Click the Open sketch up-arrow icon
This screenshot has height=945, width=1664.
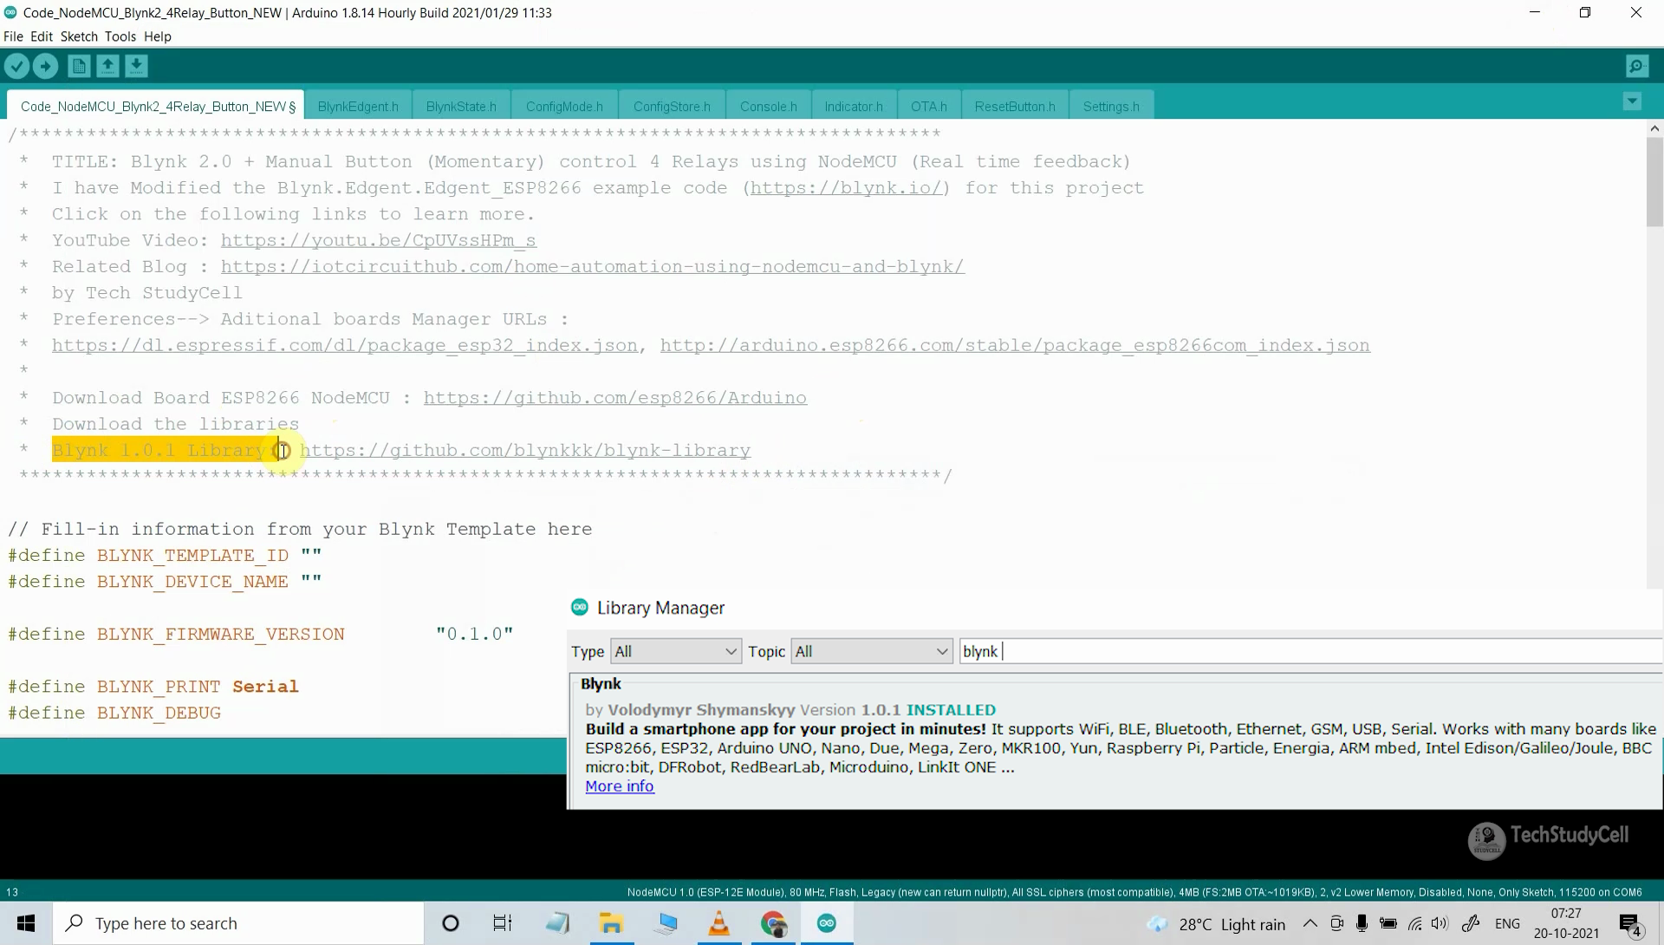coord(107,66)
